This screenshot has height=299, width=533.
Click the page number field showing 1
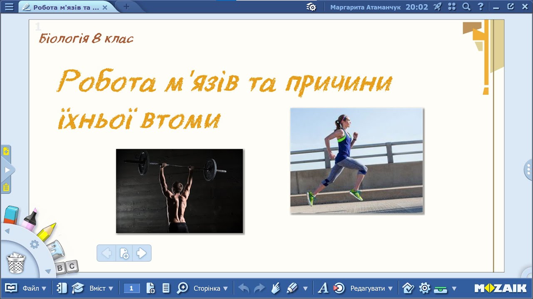click(x=132, y=288)
